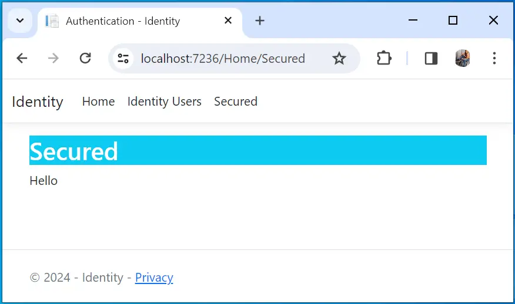The image size is (515, 304).
Task: Maximize the browser window
Action: tap(453, 21)
